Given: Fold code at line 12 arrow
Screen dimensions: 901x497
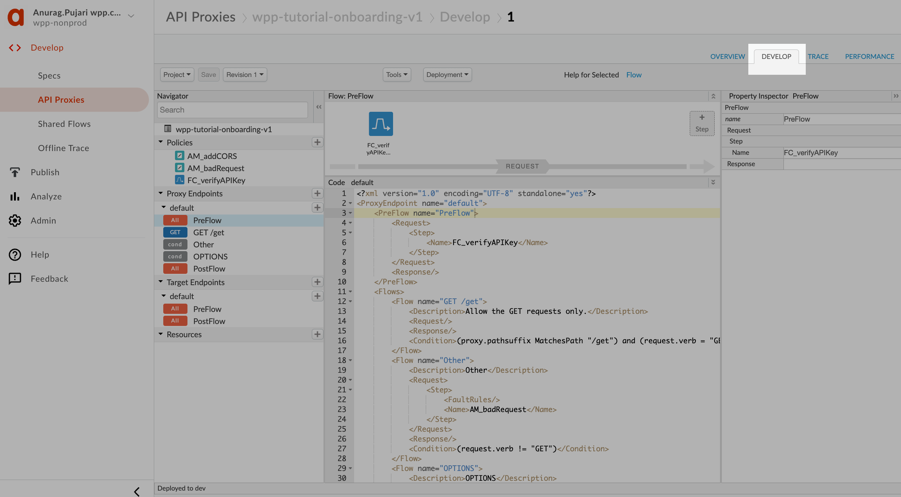Looking at the screenshot, I should (x=350, y=301).
